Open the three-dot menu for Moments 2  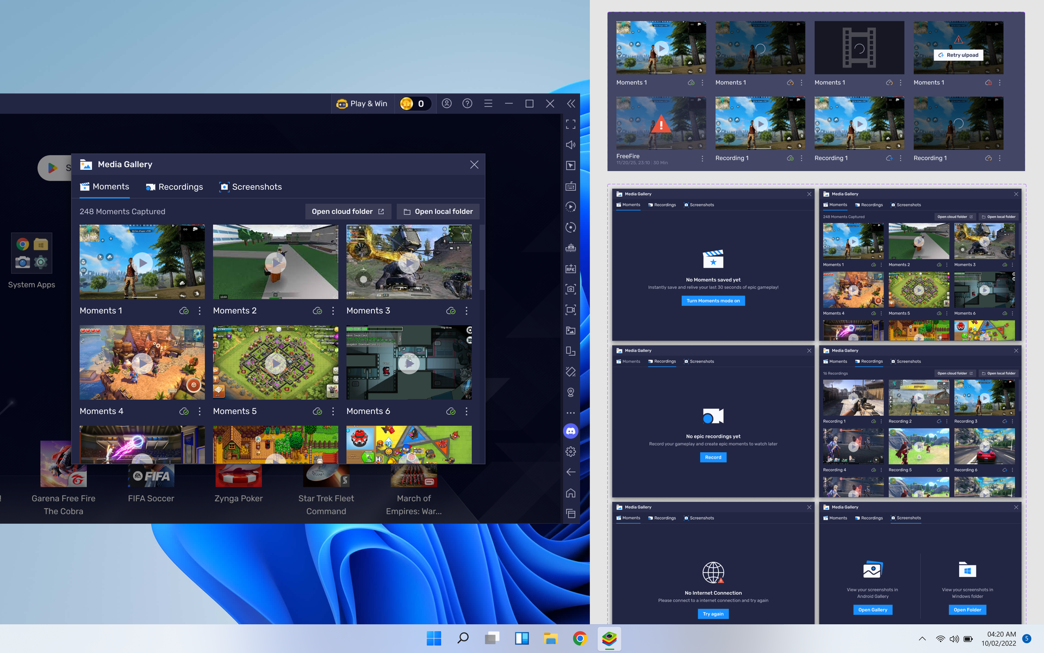(333, 311)
